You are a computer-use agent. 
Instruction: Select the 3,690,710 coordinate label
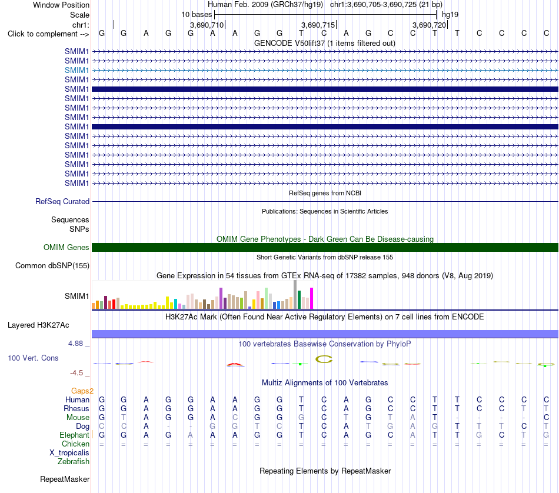pyautogui.click(x=207, y=25)
